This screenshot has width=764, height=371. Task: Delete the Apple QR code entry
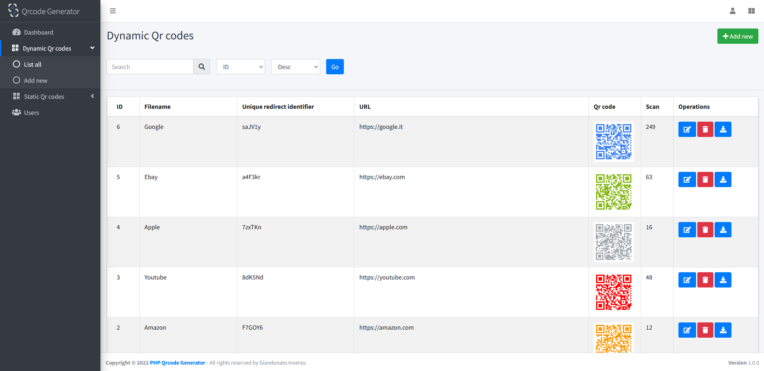coord(705,230)
